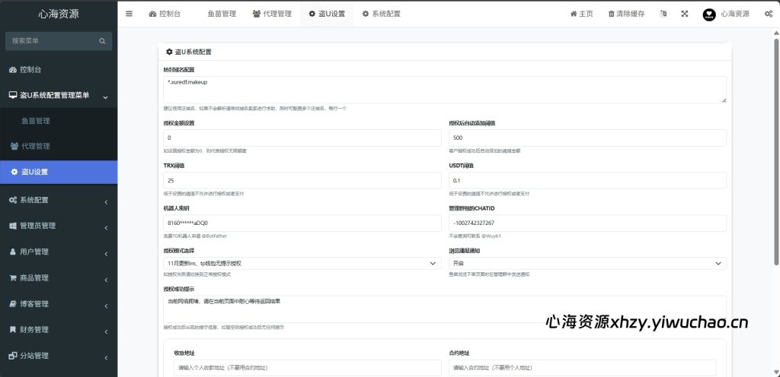This screenshot has height=377, width=780.
Task: Open the settings cogs icon at top right
Action: click(768, 14)
